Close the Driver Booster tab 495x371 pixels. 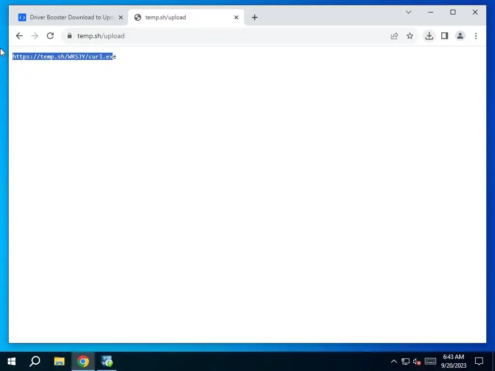[120, 17]
